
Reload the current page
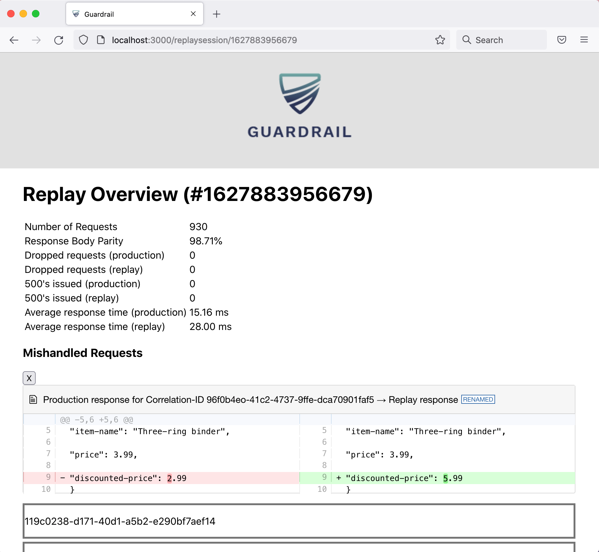coord(59,40)
